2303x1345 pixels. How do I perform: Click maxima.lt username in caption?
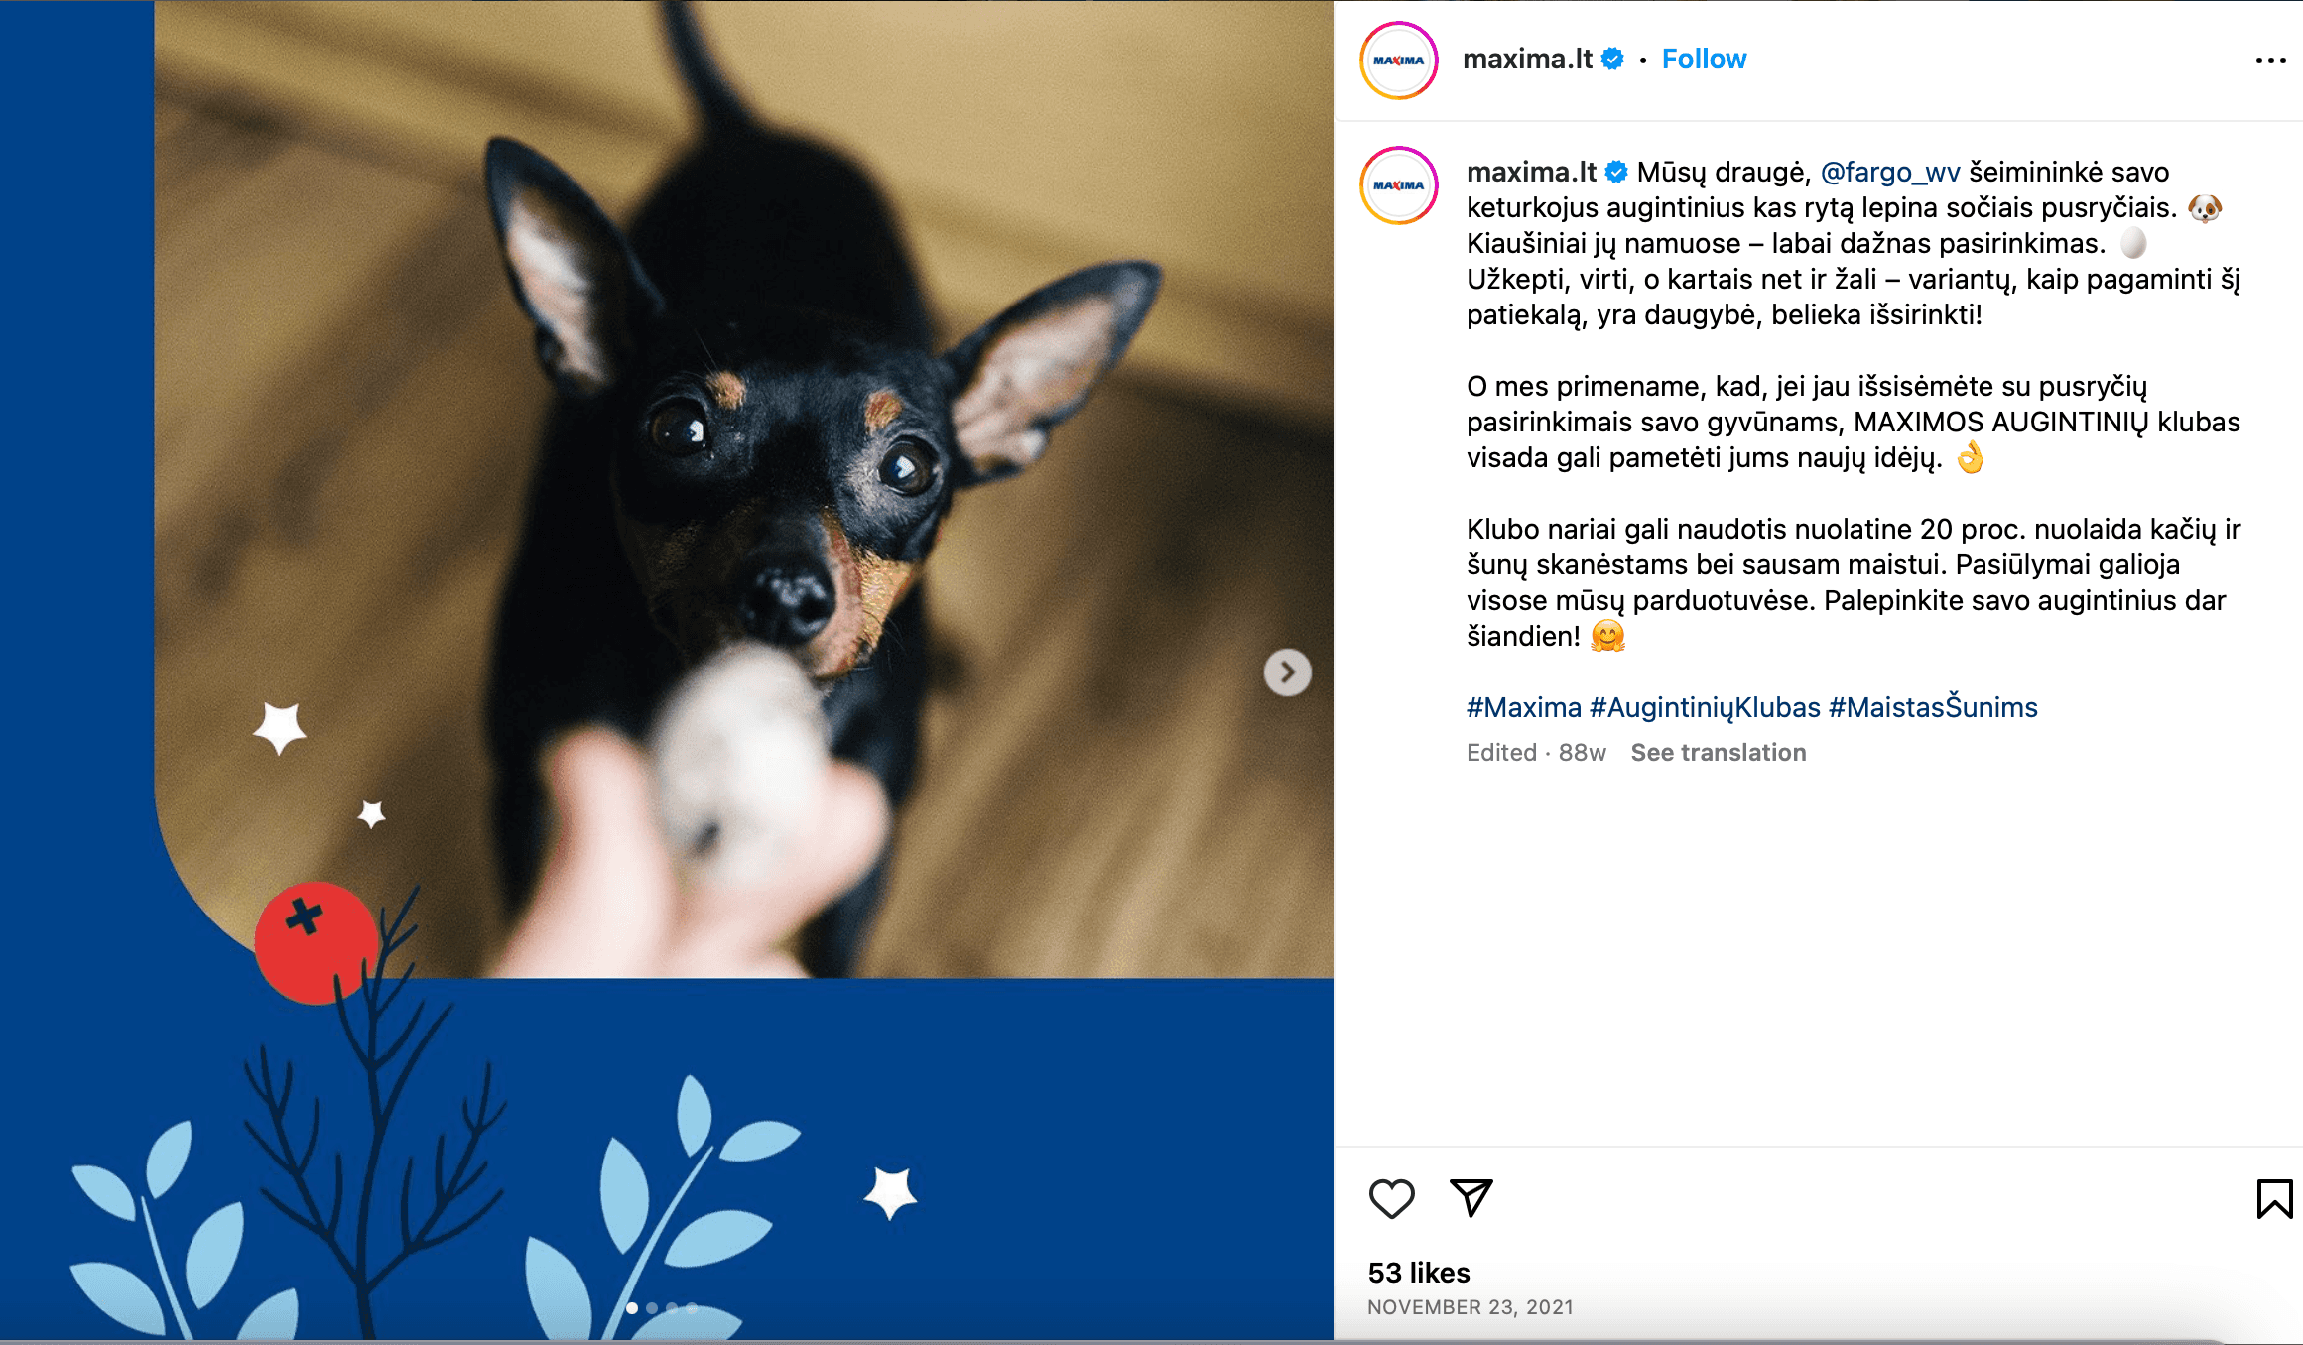click(1531, 172)
